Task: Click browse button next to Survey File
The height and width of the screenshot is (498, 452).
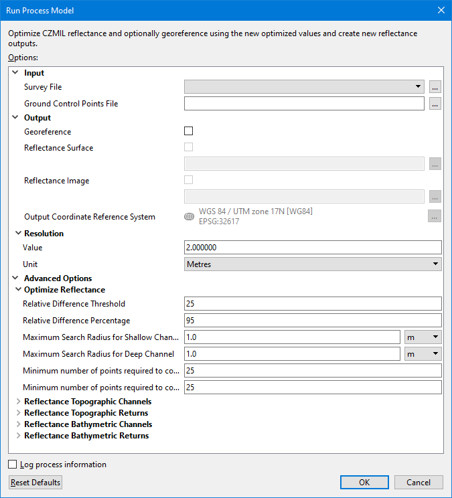Action: click(435, 87)
